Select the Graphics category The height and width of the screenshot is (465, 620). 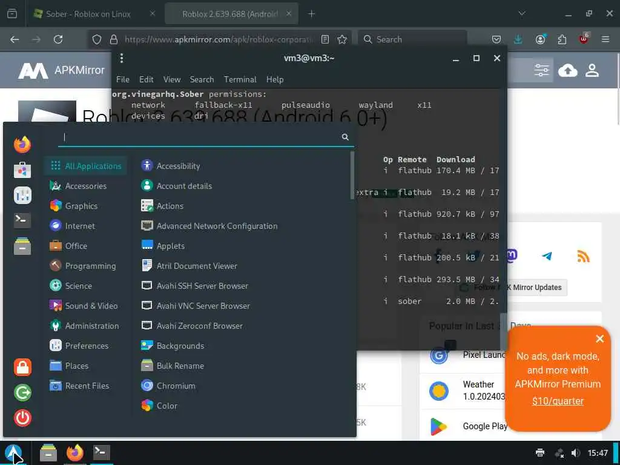(86, 206)
